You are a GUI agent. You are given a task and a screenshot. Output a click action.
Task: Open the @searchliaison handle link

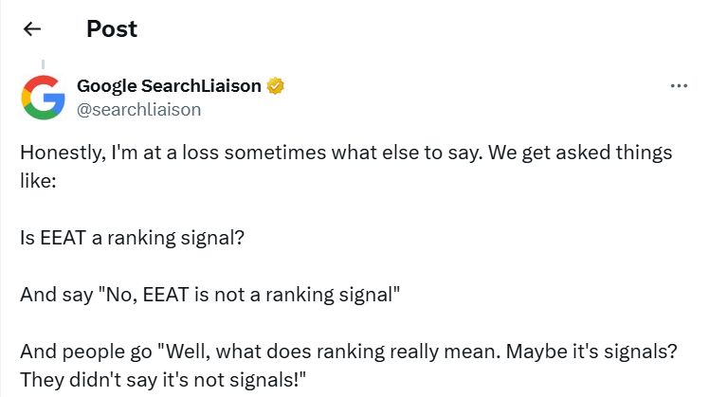click(138, 109)
